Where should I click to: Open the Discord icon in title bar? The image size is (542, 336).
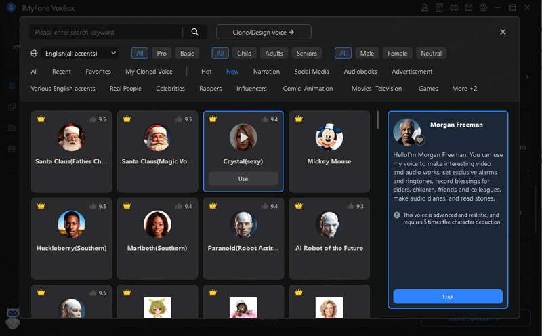point(454,7)
